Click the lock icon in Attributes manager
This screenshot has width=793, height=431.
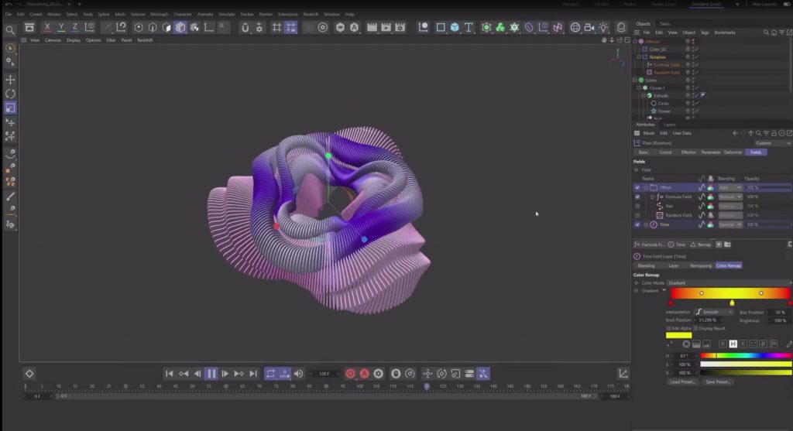[x=774, y=133]
